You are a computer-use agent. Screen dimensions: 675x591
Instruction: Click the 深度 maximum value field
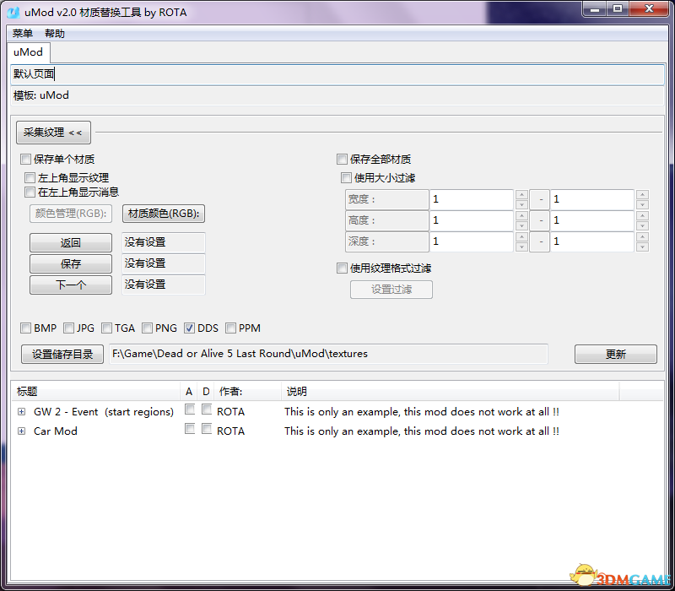click(x=592, y=241)
